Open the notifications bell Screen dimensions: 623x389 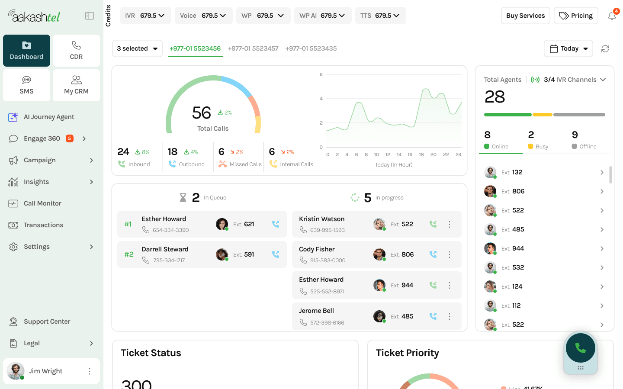pos(612,16)
